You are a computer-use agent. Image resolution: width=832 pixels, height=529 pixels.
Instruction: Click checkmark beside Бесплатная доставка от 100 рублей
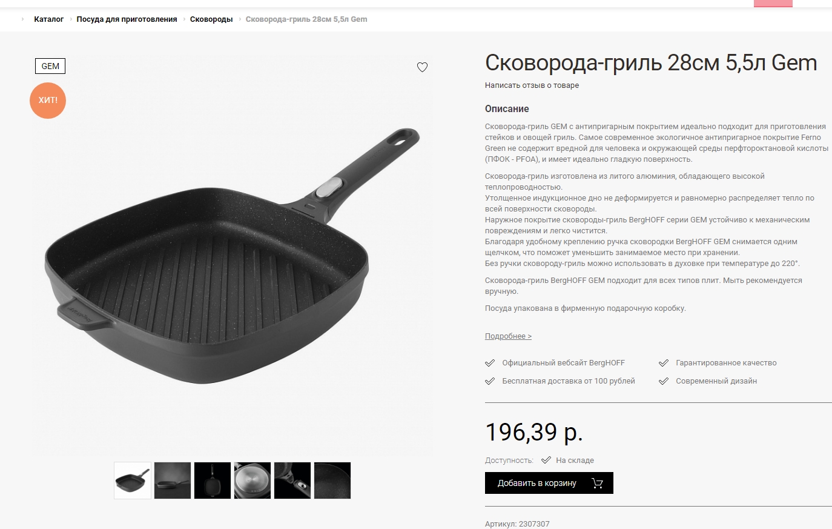pos(490,381)
